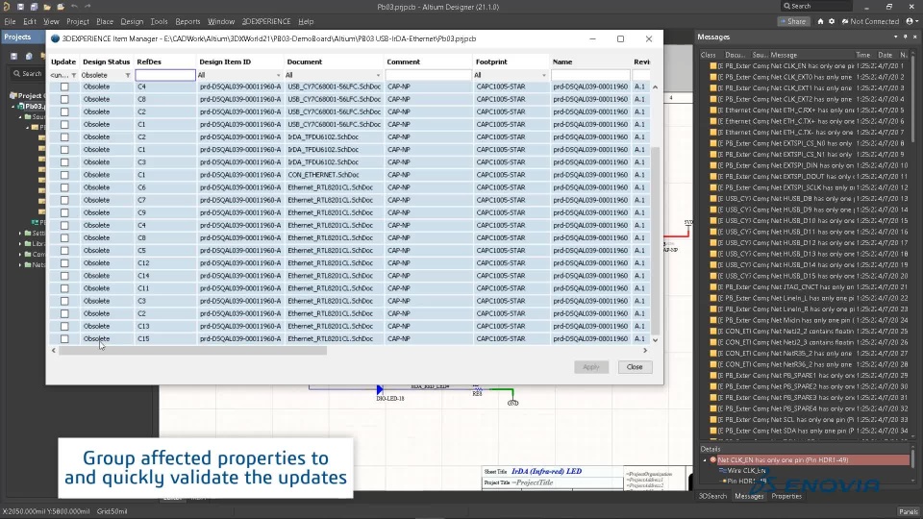This screenshot has width=923, height=519.
Task: Open the 3DEXPERIENCE menu
Action: click(x=266, y=21)
